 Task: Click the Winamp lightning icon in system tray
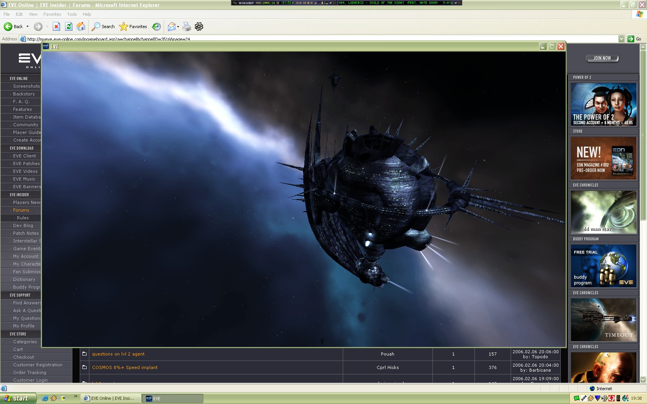(x=590, y=398)
